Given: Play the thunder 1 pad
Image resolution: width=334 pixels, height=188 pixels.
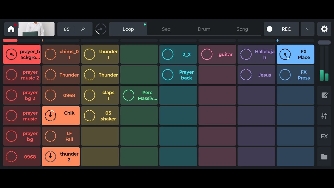Looking at the screenshot, I should [100, 54].
